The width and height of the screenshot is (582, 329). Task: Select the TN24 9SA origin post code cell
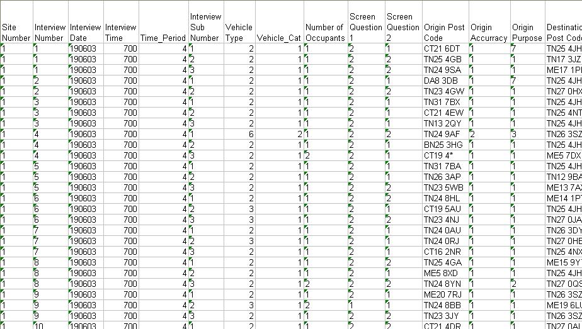click(x=446, y=70)
